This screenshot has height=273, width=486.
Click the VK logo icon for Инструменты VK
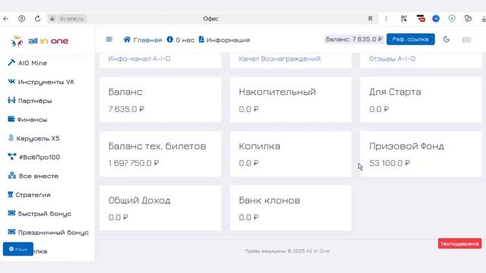tap(11, 81)
